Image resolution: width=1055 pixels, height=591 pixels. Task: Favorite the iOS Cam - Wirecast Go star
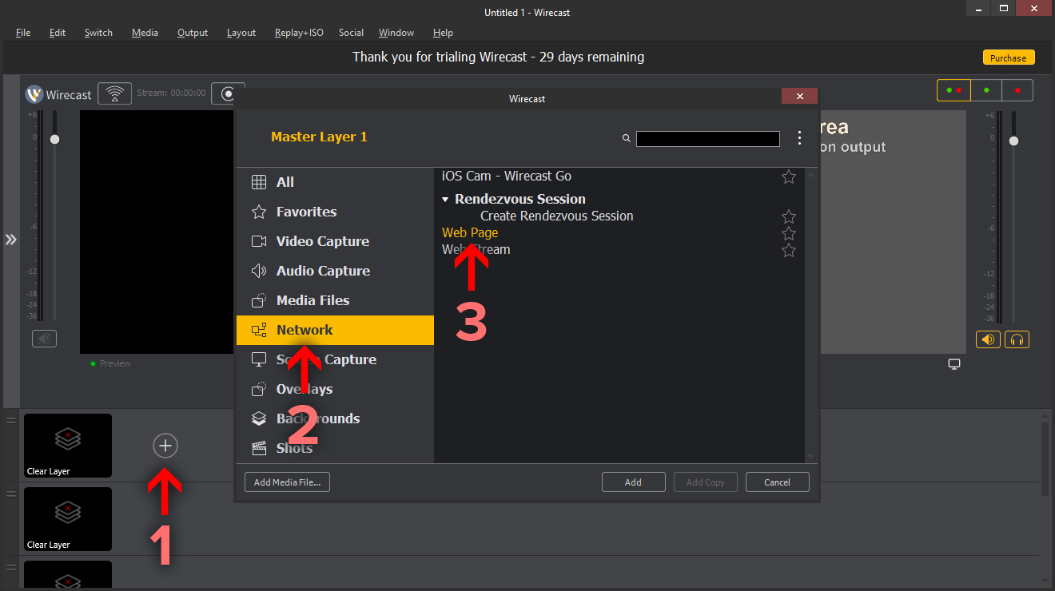(x=789, y=177)
